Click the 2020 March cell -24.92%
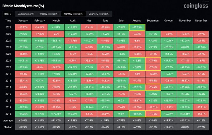Viewport: 212px width, 135px height. pos(56,67)
